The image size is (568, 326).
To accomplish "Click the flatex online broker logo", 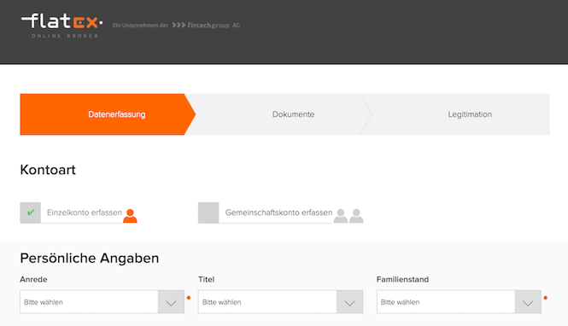I will 62,26.
